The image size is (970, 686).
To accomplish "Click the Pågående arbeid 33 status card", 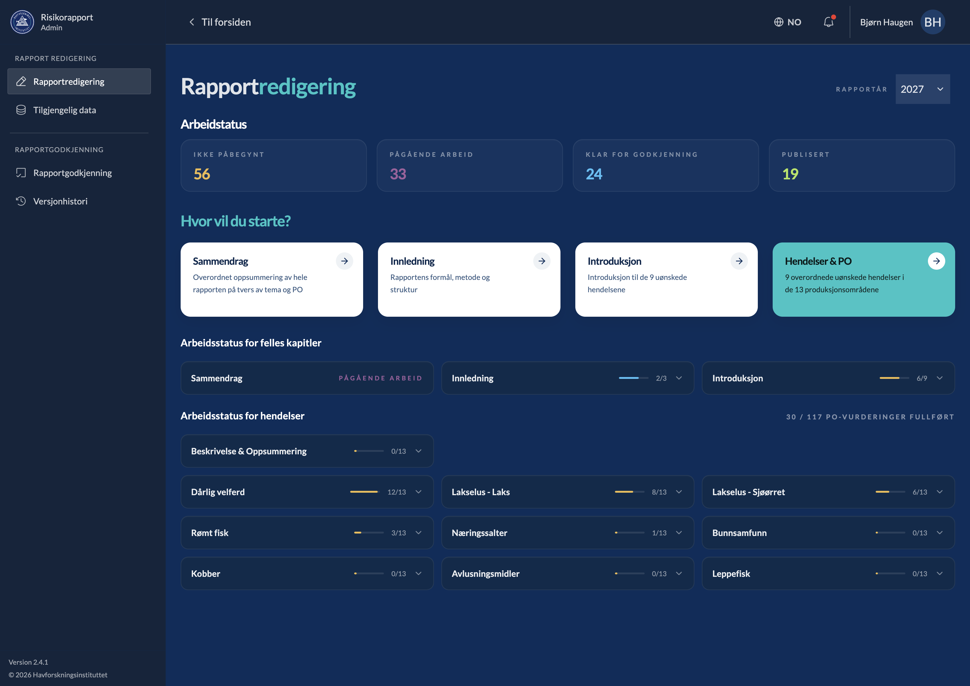I will pyautogui.click(x=469, y=165).
